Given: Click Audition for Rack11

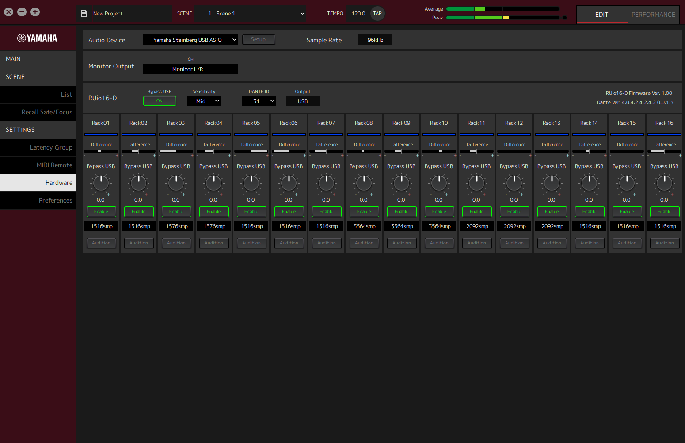Looking at the screenshot, I should [x=477, y=243].
